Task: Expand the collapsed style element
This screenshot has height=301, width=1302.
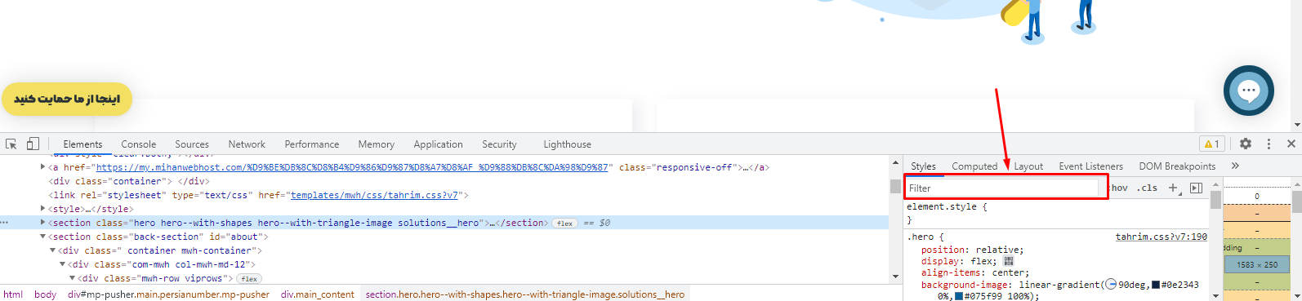Action: coord(43,209)
